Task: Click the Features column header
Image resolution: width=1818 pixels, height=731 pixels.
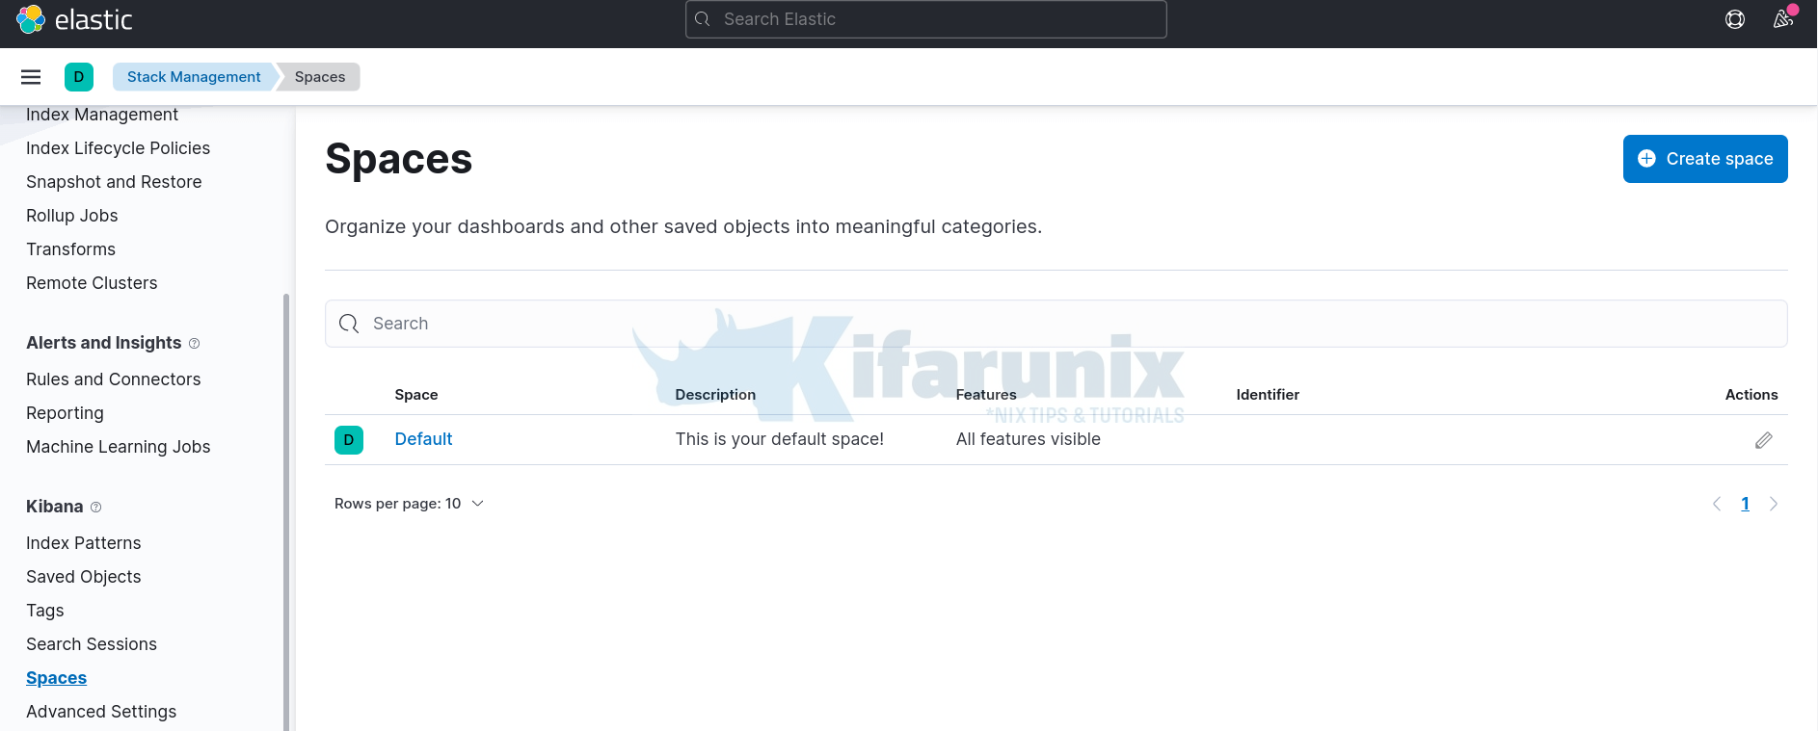Action: tap(986, 395)
